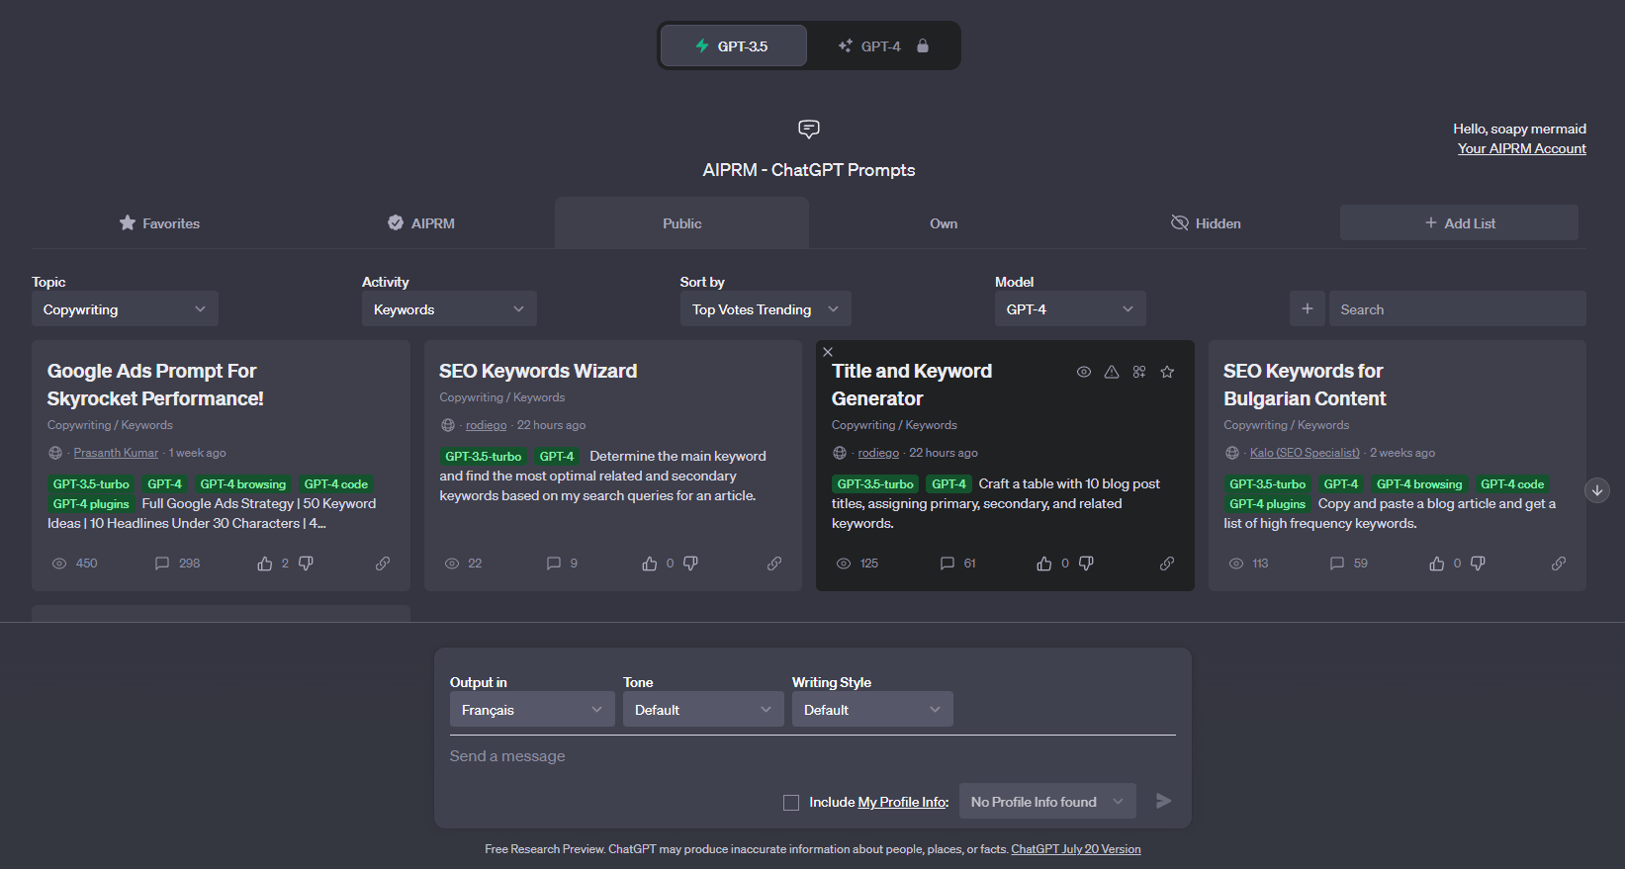Switch to AIPRM tab

(x=421, y=223)
